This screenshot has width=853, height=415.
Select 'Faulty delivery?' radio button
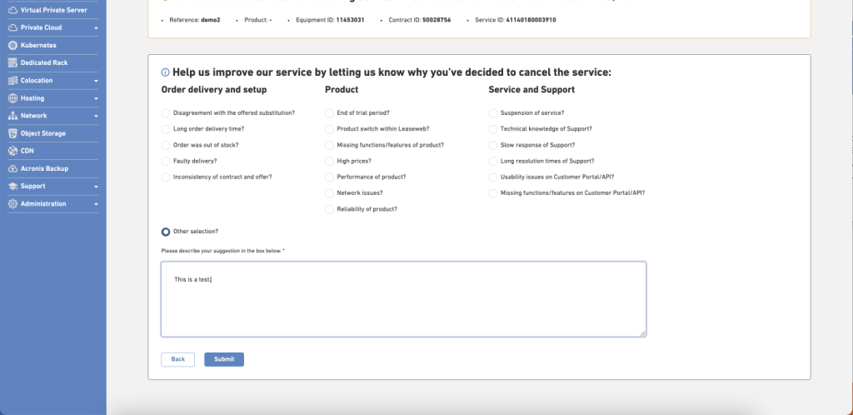pos(166,162)
